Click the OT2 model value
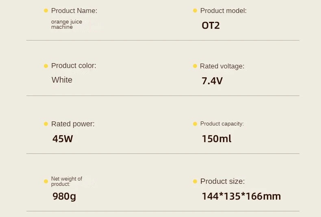Screen dimensions: 321x217 tap(210, 26)
